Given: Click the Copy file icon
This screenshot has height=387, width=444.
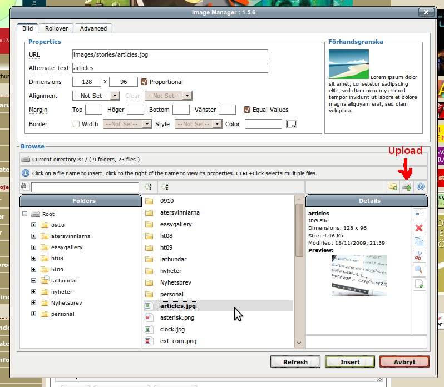Looking at the screenshot, I should [x=419, y=242].
